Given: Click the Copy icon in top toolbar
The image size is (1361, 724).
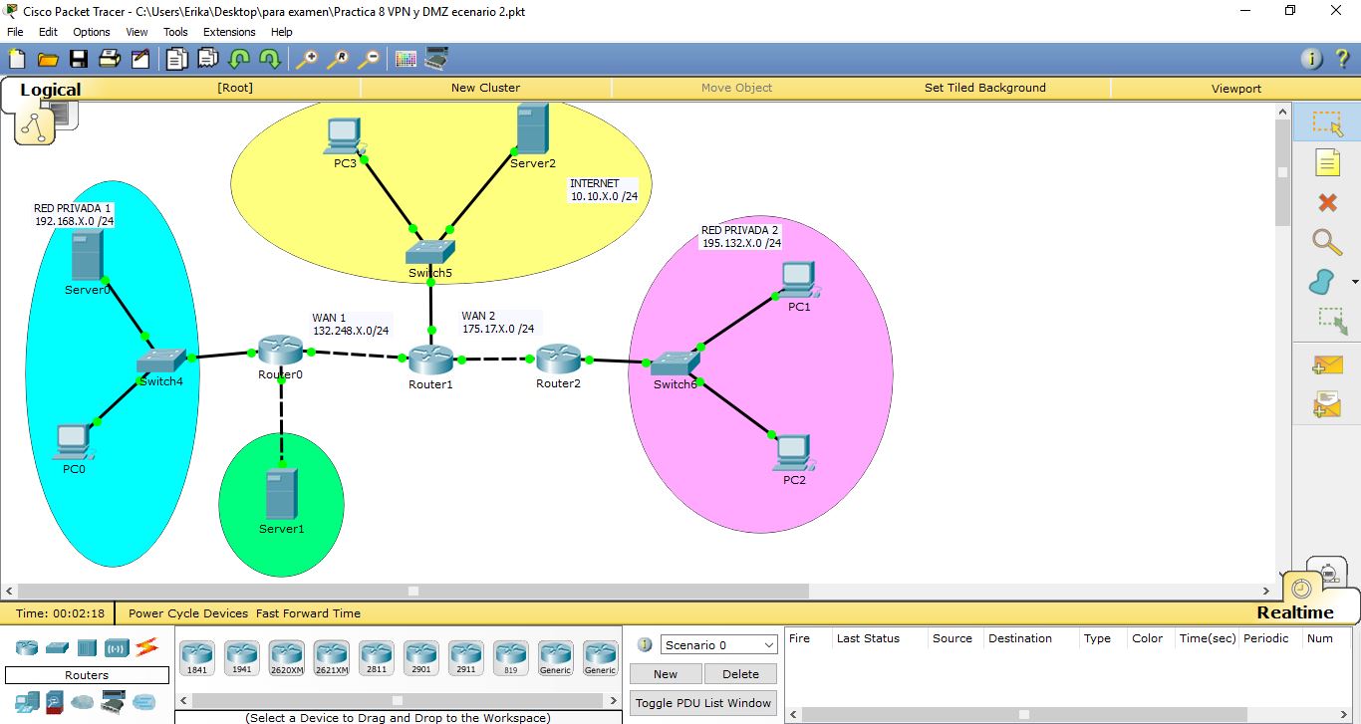Looking at the screenshot, I should (x=175, y=59).
